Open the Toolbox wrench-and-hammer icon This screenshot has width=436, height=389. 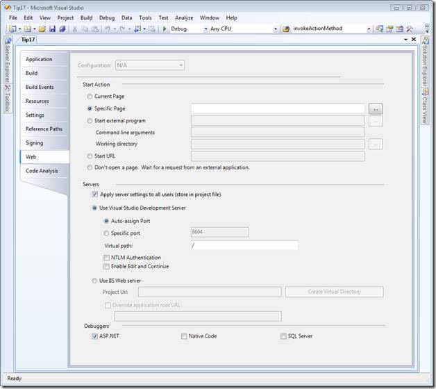click(410, 28)
